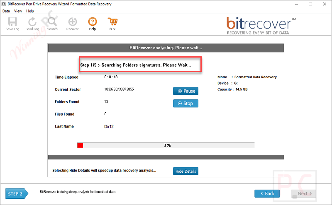Click the 3 % progress bar
Image resolution: width=332 pixels, height=205 pixels.
coord(166,145)
